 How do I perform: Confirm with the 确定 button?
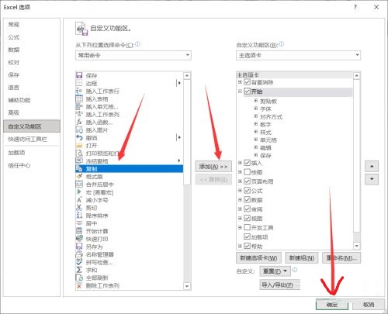(x=332, y=305)
